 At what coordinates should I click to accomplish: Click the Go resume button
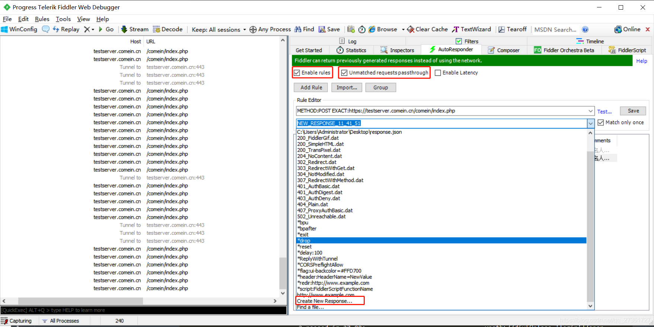click(x=106, y=29)
